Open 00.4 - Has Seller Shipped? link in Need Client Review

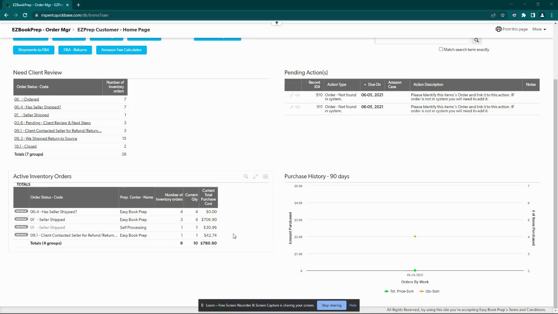click(x=37, y=107)
